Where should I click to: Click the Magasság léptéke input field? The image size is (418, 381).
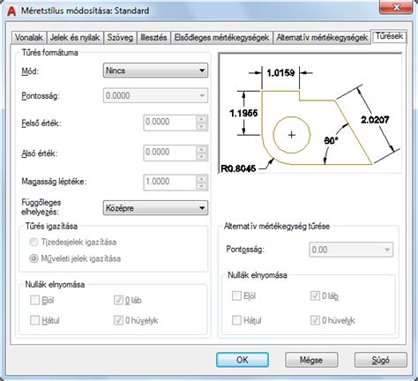[169, 182]
